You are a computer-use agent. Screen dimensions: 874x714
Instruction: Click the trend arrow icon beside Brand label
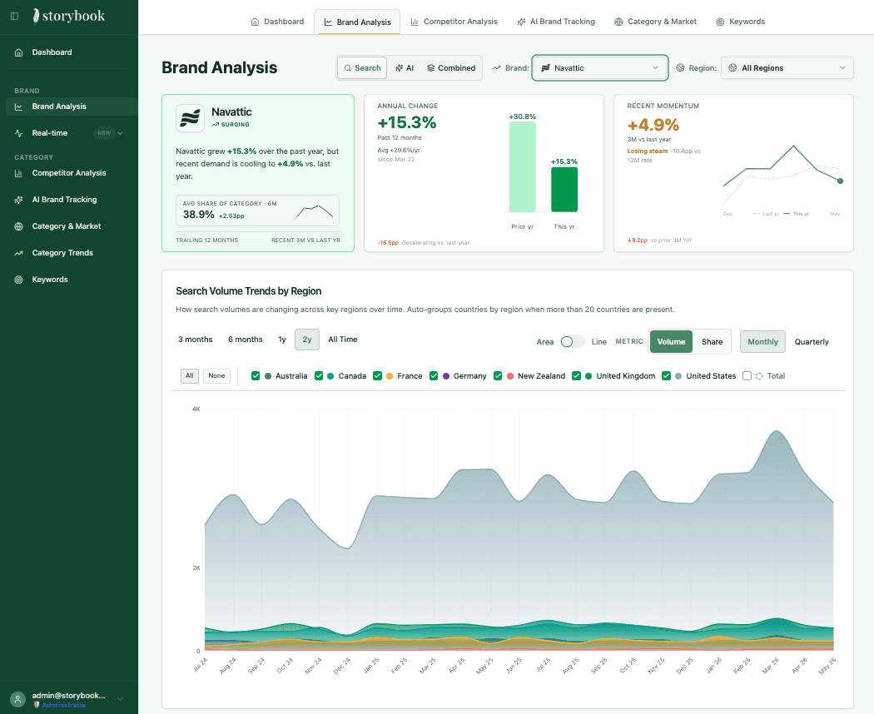point(496,68)
